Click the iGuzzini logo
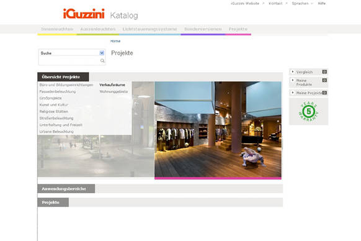This screenshot has width=361, height=241. (x=84, y=14)
